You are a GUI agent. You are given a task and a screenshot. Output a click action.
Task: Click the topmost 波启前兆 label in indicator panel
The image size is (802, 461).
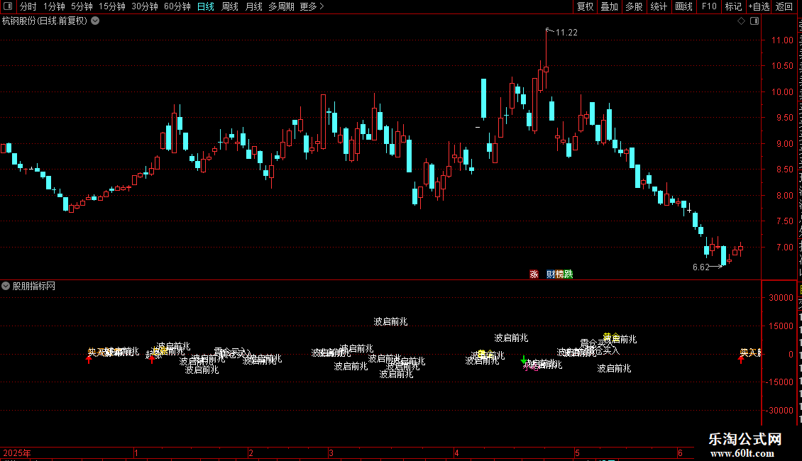[x=390, y=321]
